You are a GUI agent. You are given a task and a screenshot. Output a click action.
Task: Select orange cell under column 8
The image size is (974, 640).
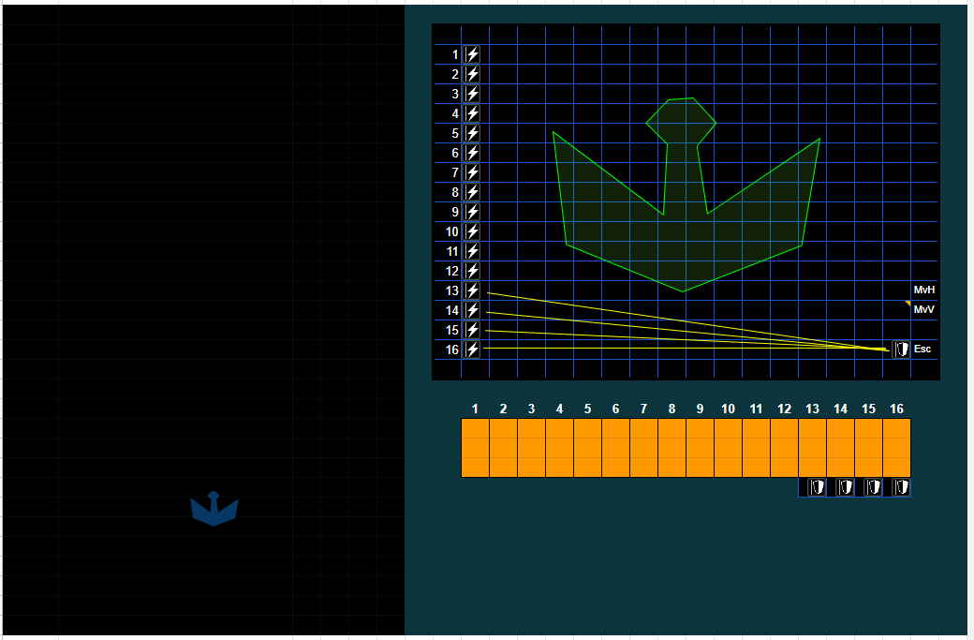tap(672, 448)
